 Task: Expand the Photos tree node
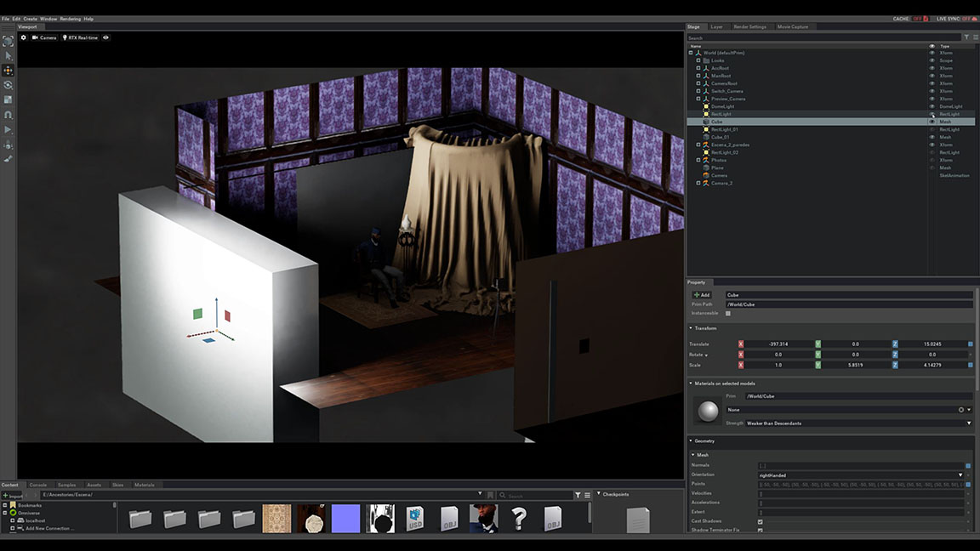point(698,160)
